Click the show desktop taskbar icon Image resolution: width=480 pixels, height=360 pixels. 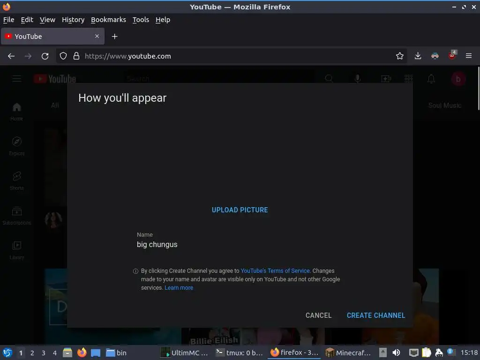[96, 352]
